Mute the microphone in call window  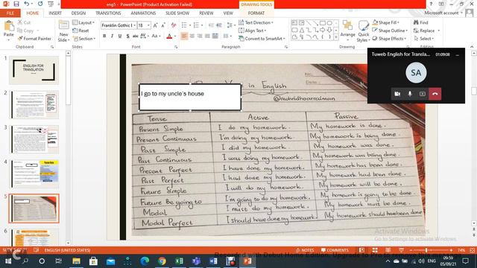click(x=410, y=94)
